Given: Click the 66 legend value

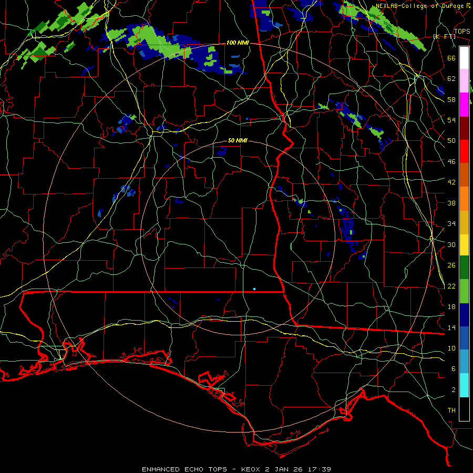Looking at the screenshot, I should click(451, 58).
